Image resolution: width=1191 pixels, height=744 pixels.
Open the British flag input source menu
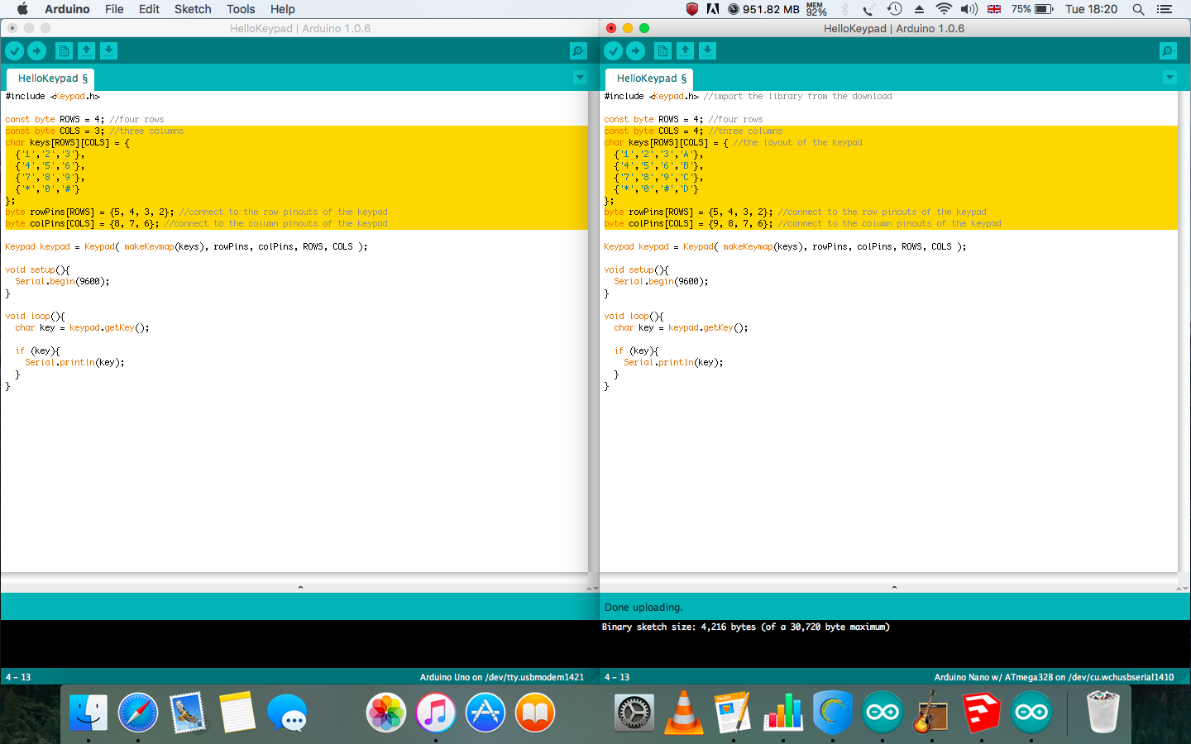coord(994,9)
